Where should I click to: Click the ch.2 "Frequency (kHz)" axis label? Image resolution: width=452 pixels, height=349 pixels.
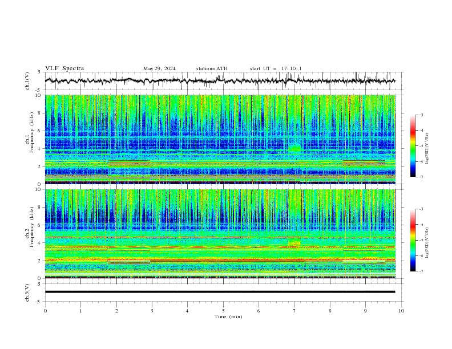(x=31, y=227)
